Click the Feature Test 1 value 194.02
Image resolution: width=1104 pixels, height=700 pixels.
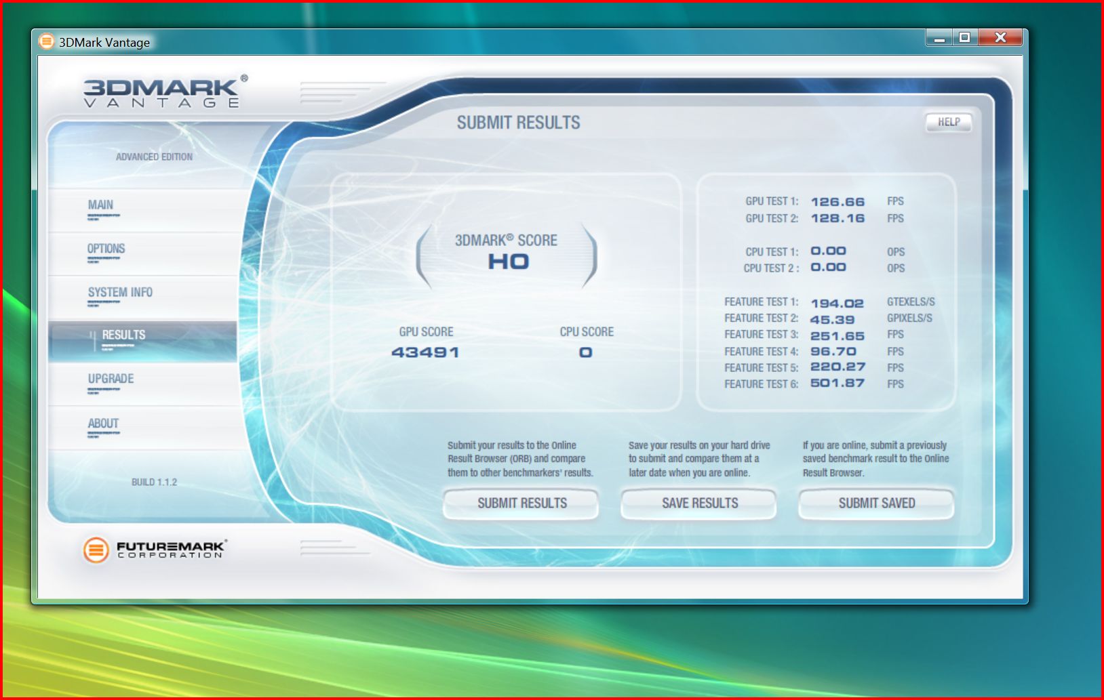(837, 304)
